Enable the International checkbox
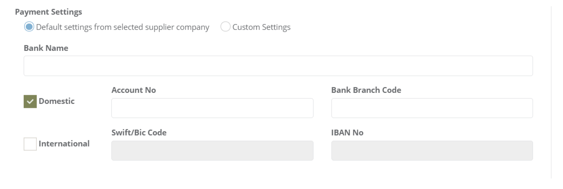The image size is (563, 189). coord(30,144)
